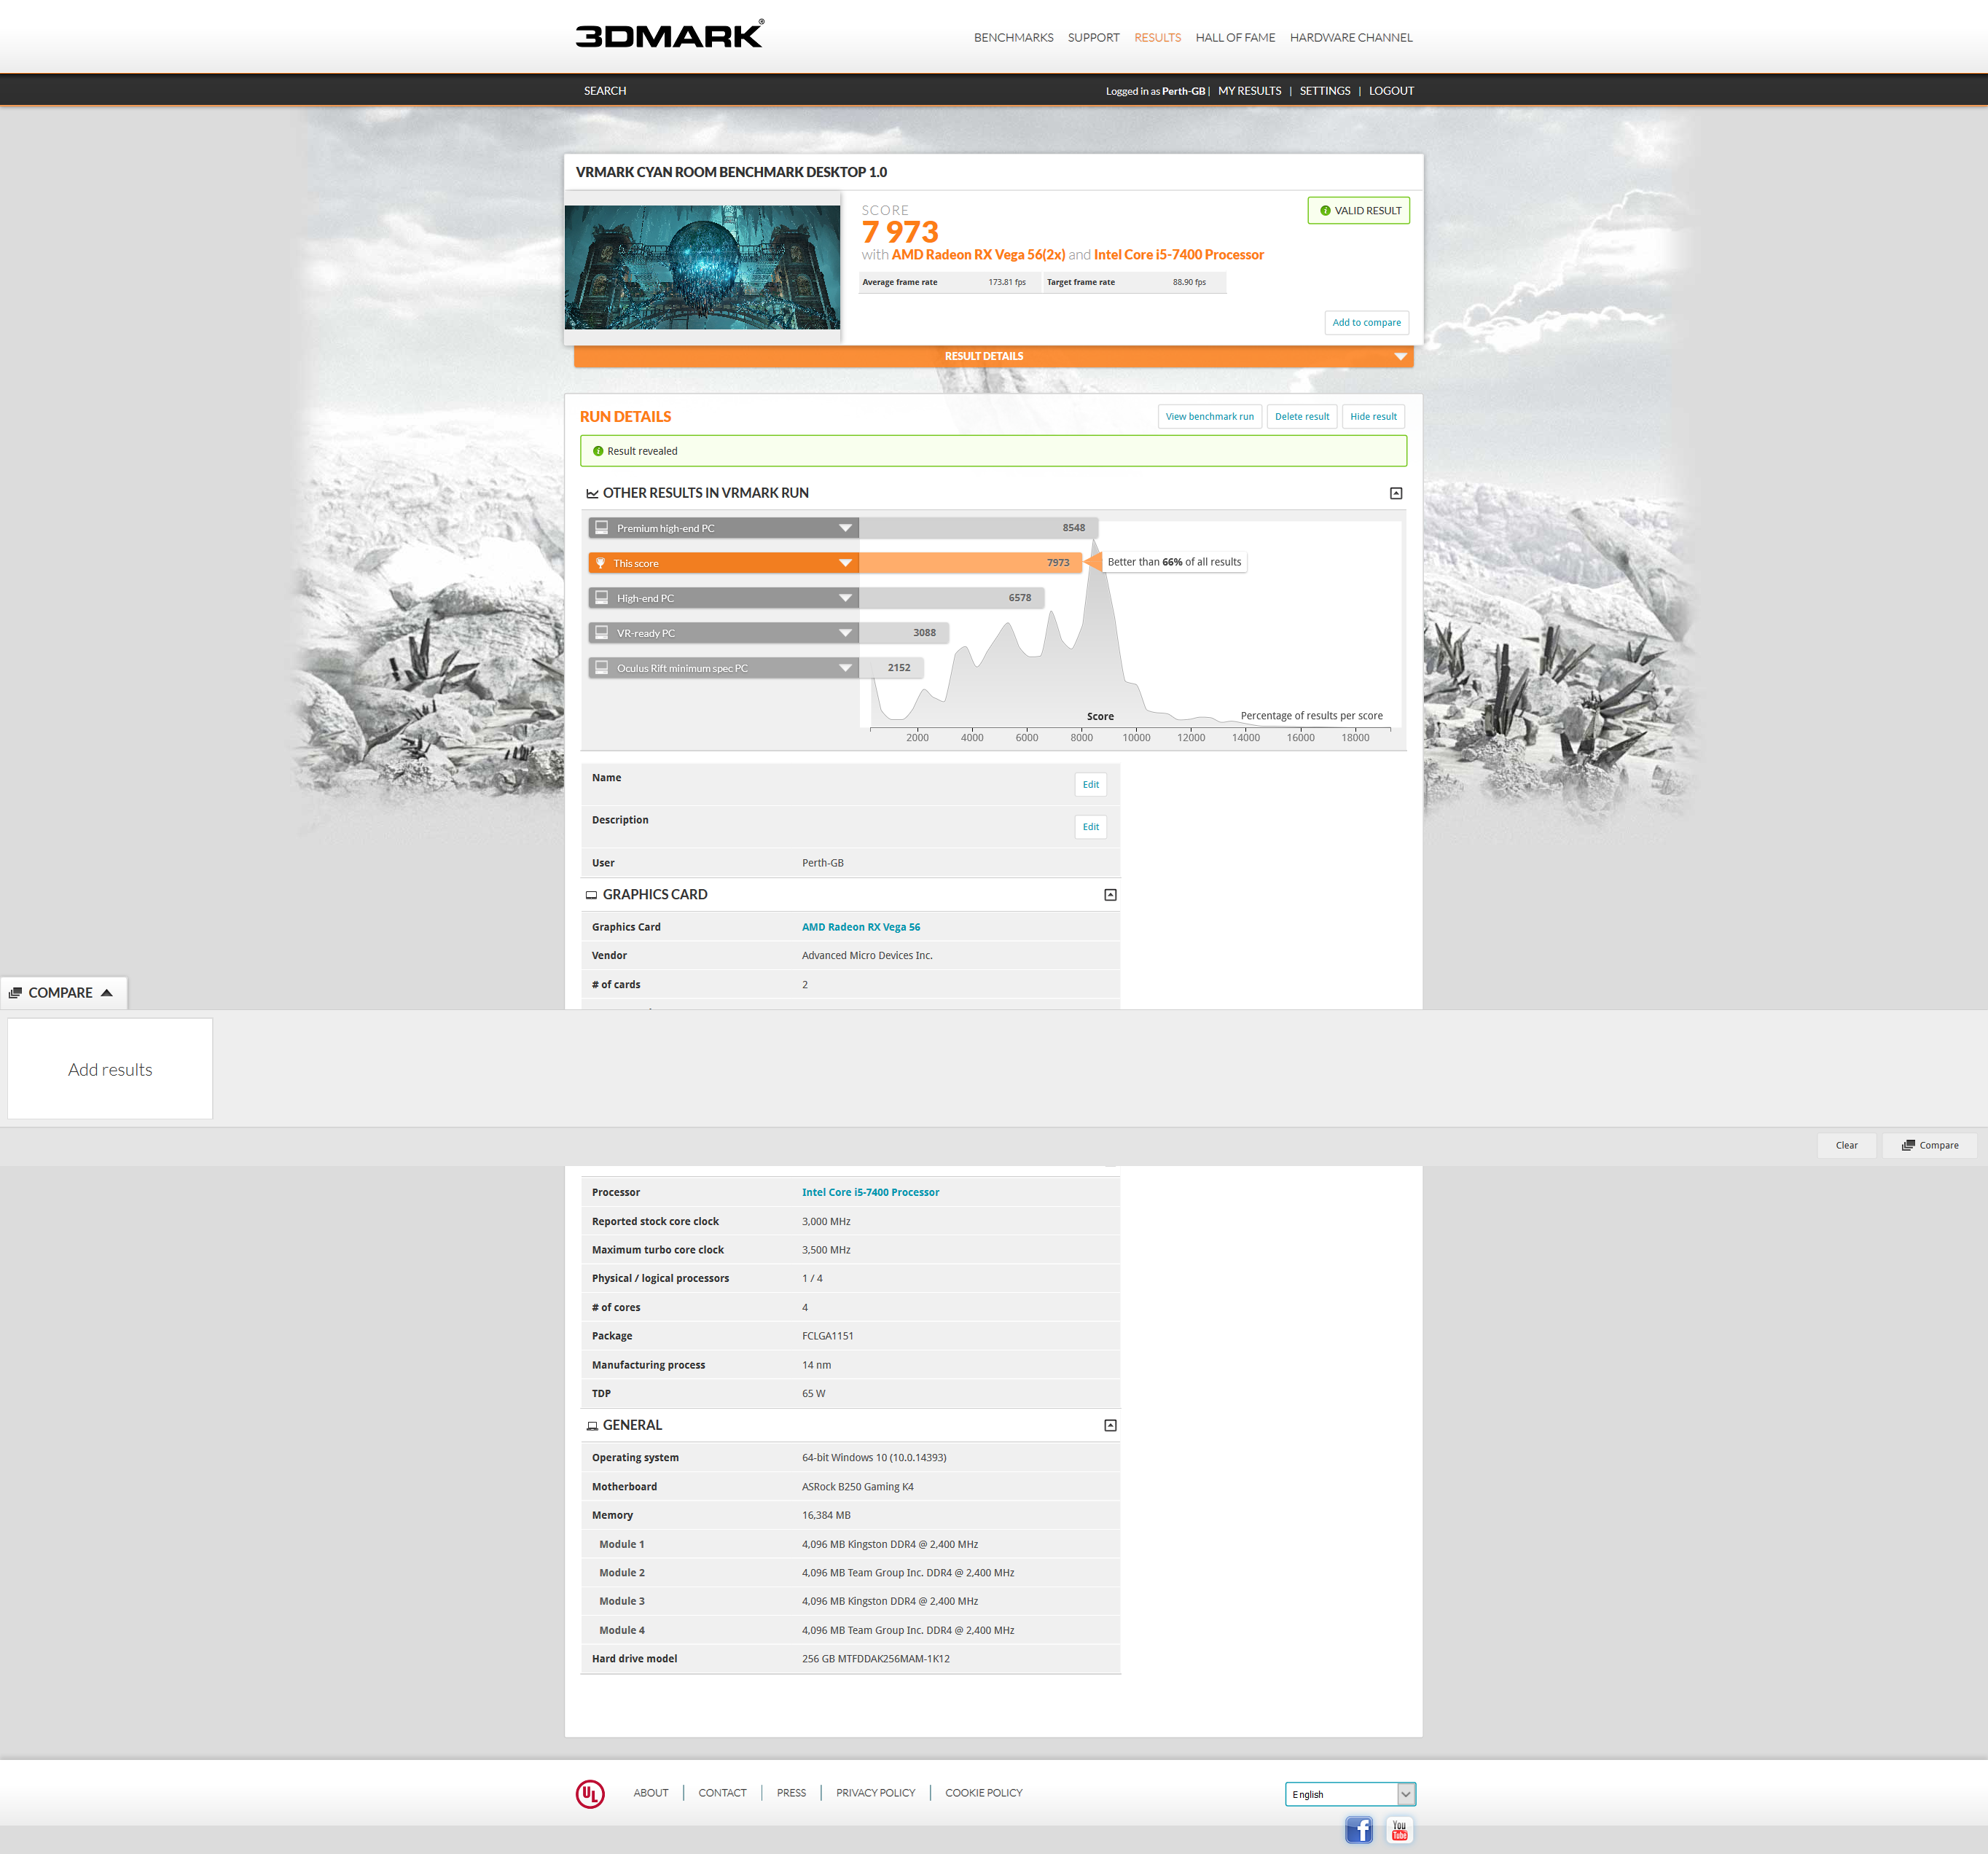The image size is (1988, 1854).
Task: Click the chart icon next to Other Results heading
Action: tap(592, 493)
